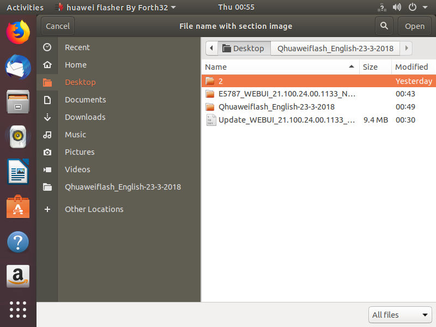Select Downloads in the places sidebar
This screenshot has height=327, width=436.
point(85,117)
